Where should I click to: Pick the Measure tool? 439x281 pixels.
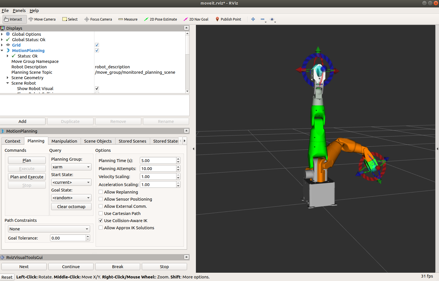pyautogui.click(x=128, y=19)
